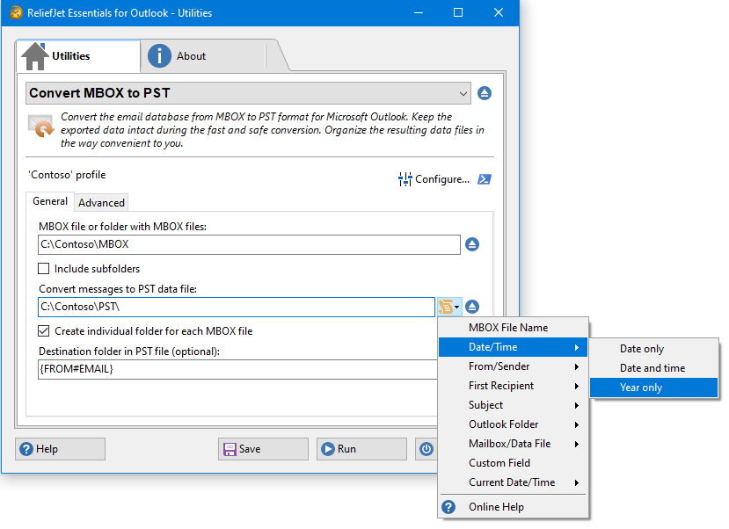Select MBOX File Name from the macro menu
Viewport: 729px width, 529px height.
[x=514, y=328]
